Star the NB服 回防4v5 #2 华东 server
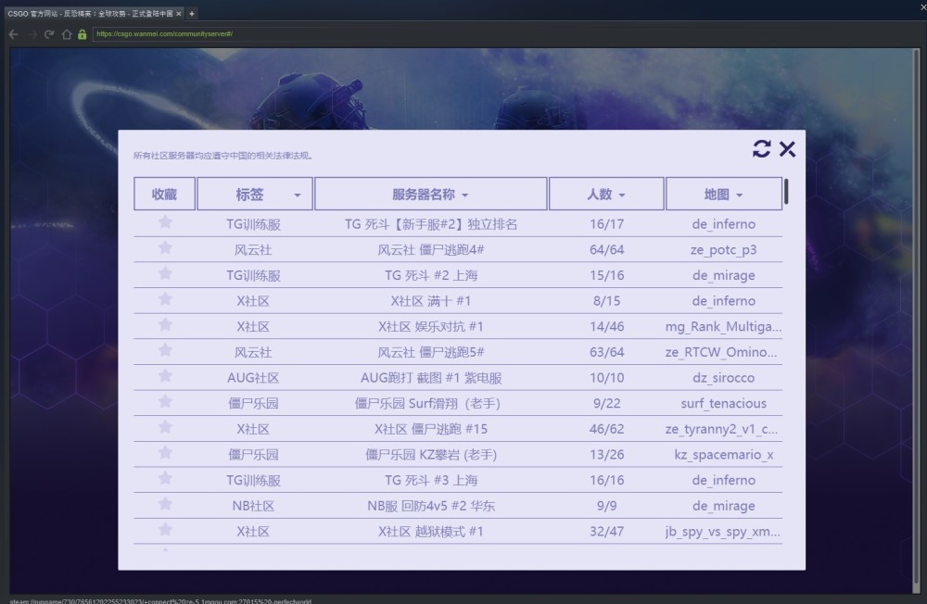The height and width of the screenshot is (604, 927). click(x=165, y=504)
